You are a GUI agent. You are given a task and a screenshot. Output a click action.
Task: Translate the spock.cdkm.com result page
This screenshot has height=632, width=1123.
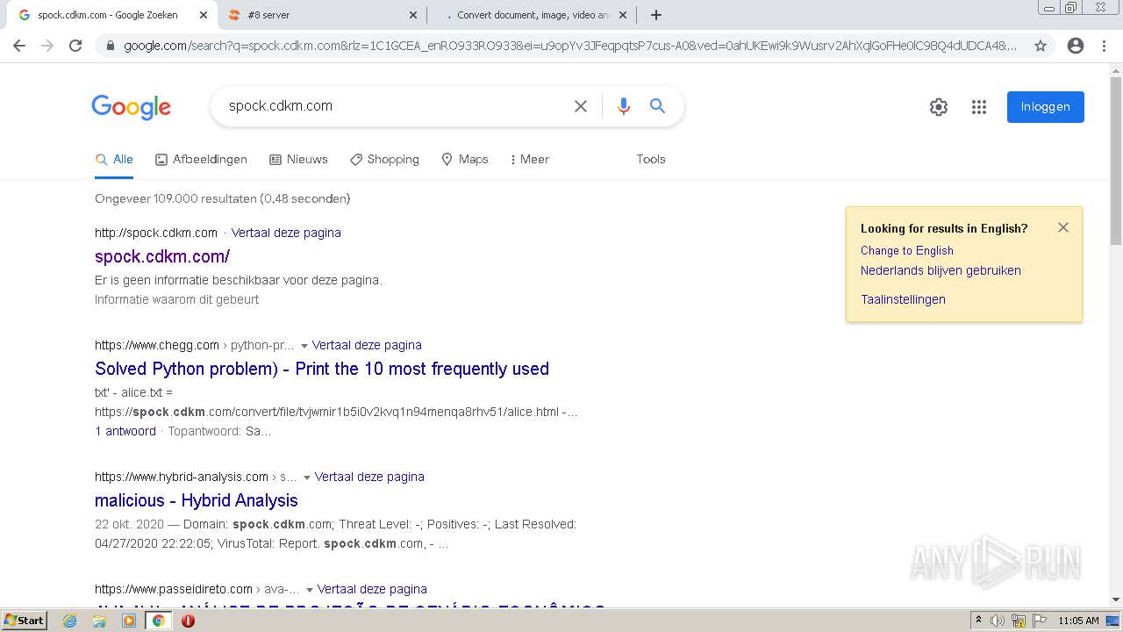[286, 233]
